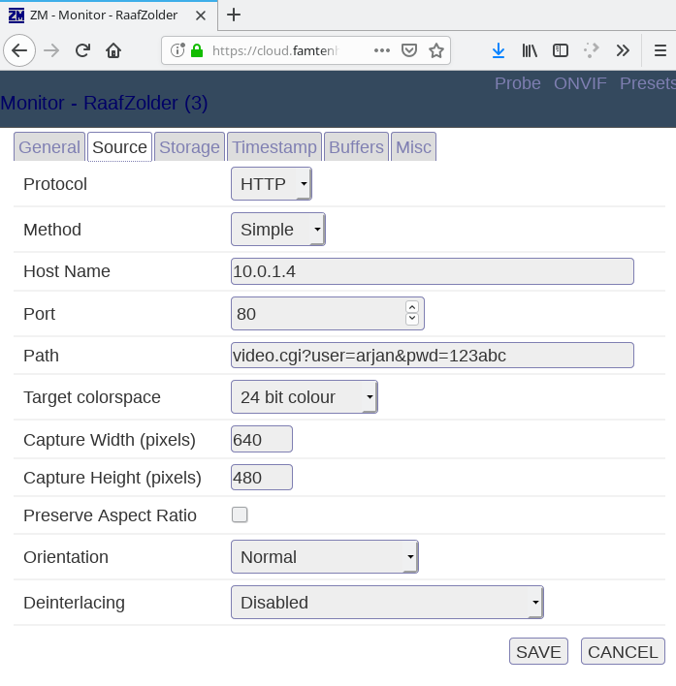Open the Target colorspace dropdown

point(304,397)
